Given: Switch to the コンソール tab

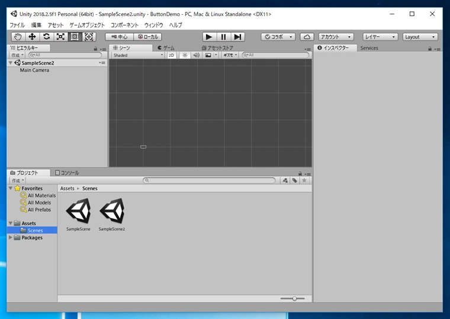Looking at the screenshot, I should pos(67,173).
